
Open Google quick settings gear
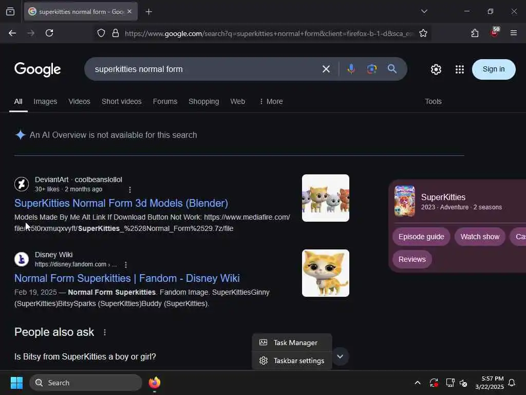tap(436, 69)
